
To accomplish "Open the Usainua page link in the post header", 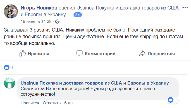I will tap(100, 11).
